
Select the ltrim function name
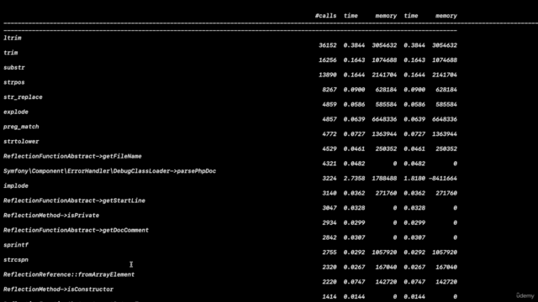tap(13, 38)
